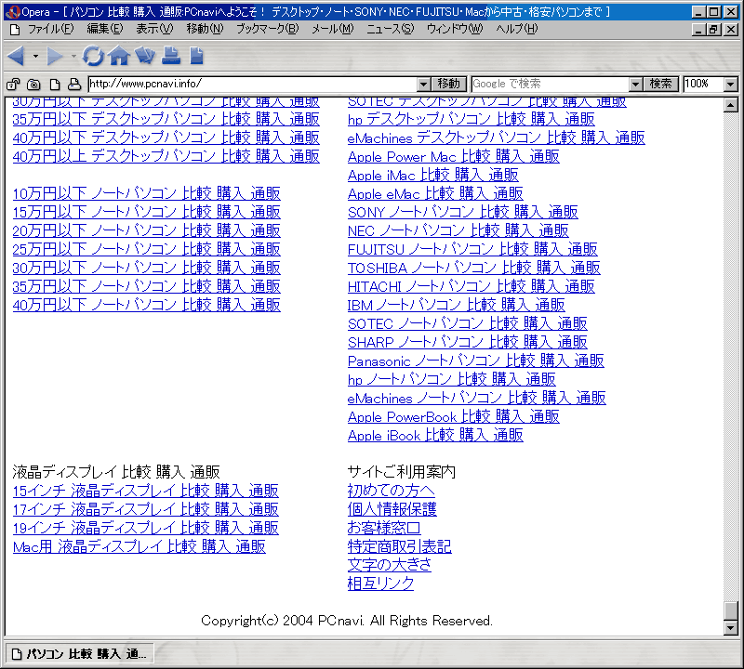
Task: Open the 文字の大きさ link
Action: 390,565
